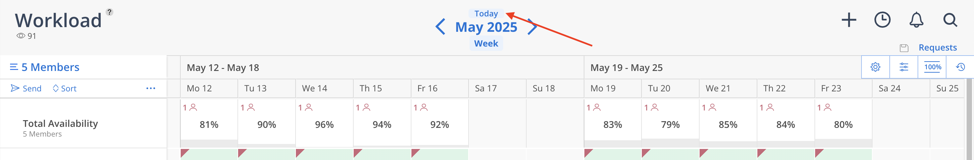Open the Requests link
The height and width of the screenshot is (160, 974).
pos(938,48)
